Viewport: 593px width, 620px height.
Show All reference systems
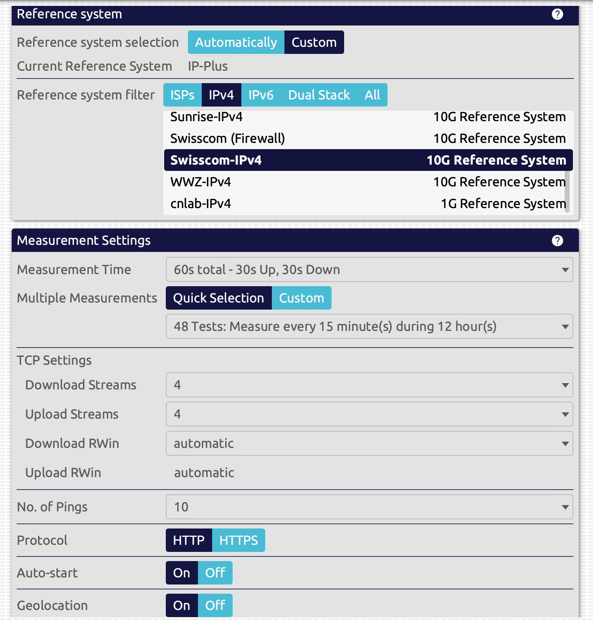point(372,95)
